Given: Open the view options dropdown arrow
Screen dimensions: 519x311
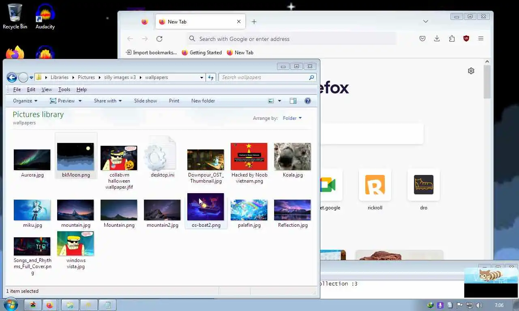Looking at the screenshot, I should tap(279, 101).
